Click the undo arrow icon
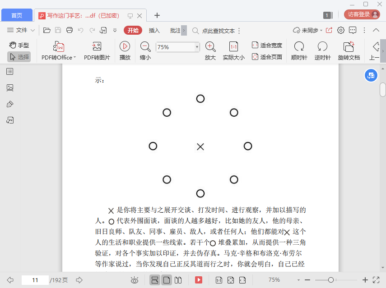The image size is (386, 288). pos(80,30)
